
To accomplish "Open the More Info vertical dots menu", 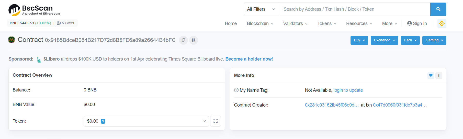I will pyautogui.click(x=439, y=75).
